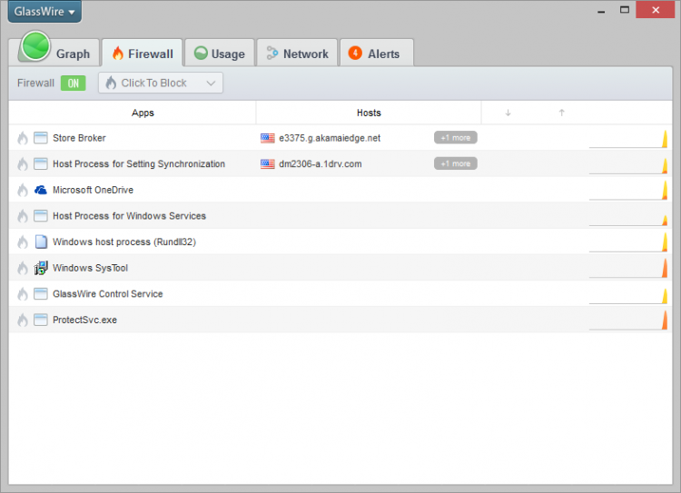Image resolution: width=681 pixels, height=493 pixels.
Task: Click the US flag next to e3375.g.akamaiedge.net
Action: [x=268, y=138]
